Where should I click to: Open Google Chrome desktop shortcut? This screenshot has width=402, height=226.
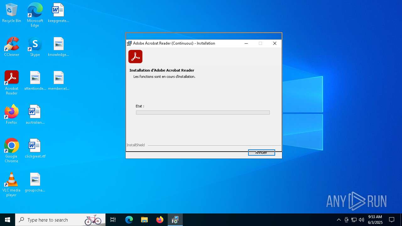(x=12, y=151)
